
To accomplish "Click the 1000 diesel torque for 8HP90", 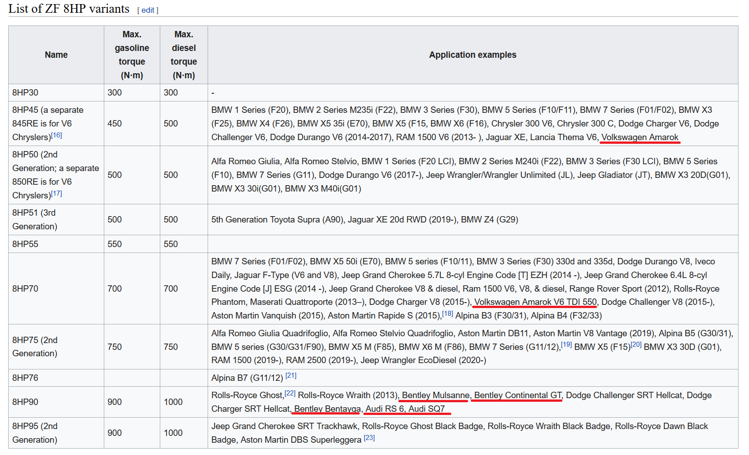I will tap(173, 402).
